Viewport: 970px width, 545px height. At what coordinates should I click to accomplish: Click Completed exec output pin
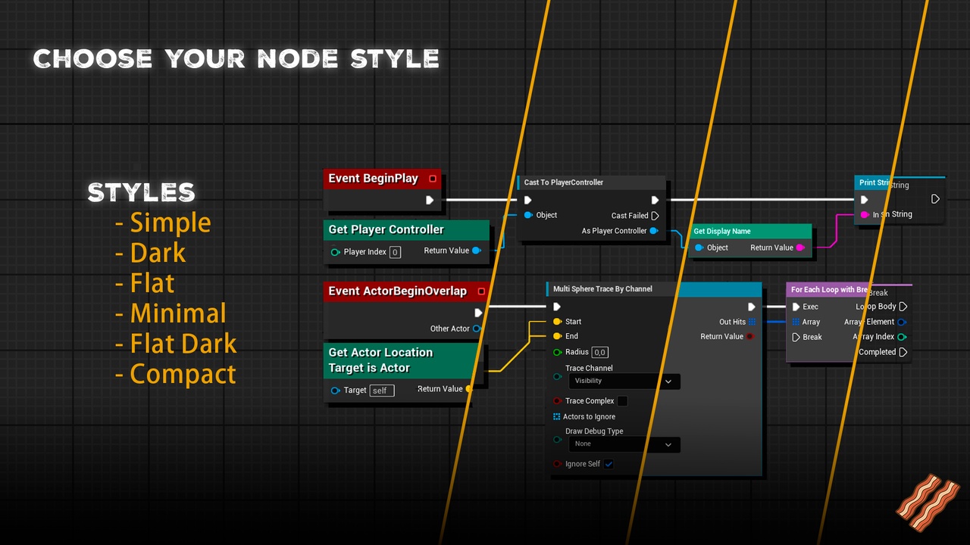[903, 352]
